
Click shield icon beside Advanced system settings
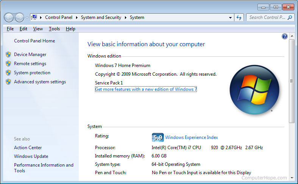tap(8, 82)
